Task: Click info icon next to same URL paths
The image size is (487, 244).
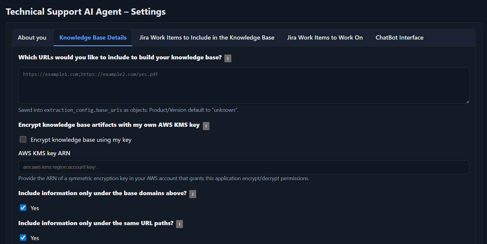Action: pyautogui.click(x=179, y=224)
